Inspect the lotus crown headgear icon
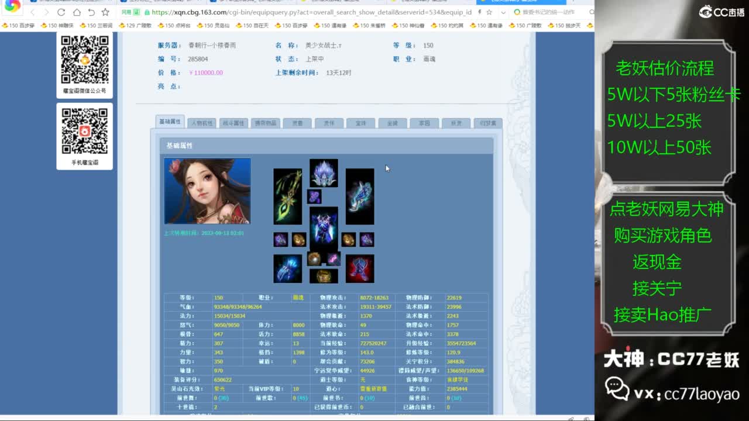 tap(324, 173)
